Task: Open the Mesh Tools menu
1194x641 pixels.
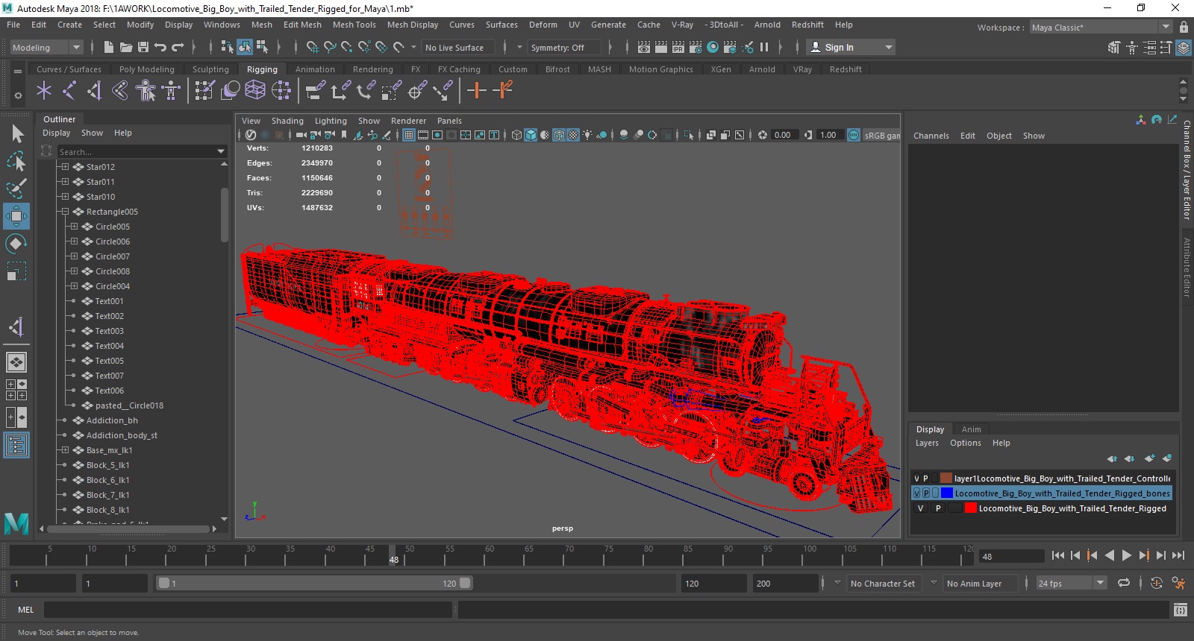Action: [354, 25]
